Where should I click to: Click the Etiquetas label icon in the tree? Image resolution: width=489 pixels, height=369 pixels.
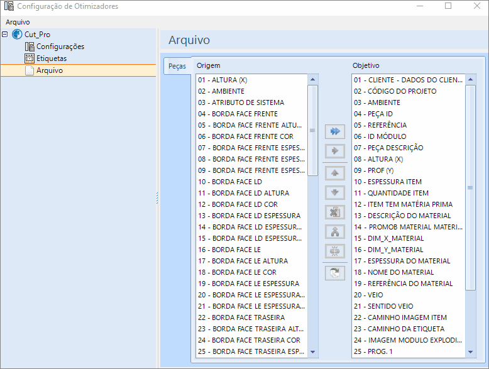click(30, 58)
